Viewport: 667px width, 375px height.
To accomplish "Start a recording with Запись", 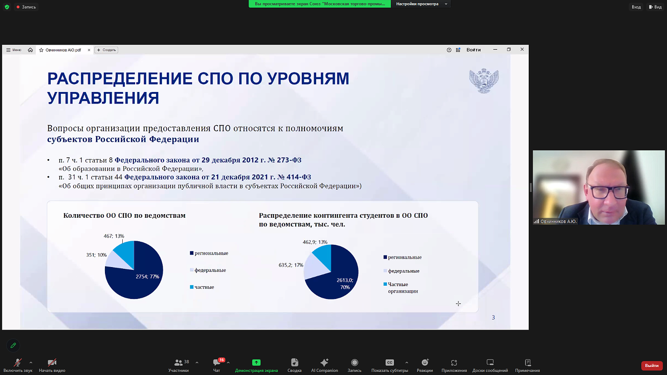I will [354, 365].
